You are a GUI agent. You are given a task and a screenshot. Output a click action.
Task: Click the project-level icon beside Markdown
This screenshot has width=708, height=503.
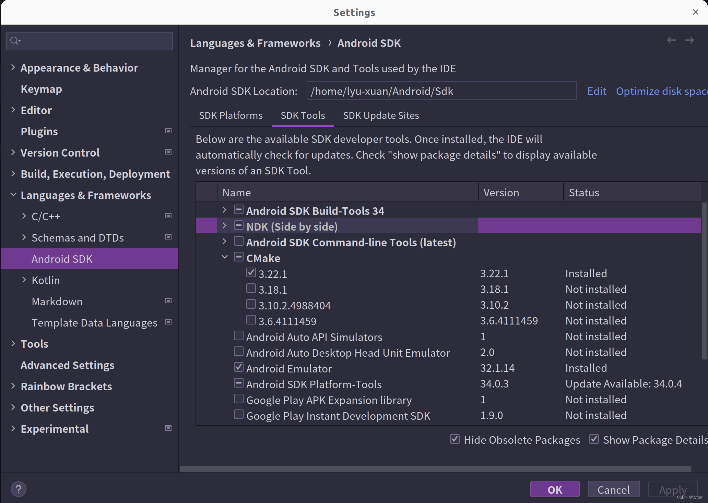(x=168, y=300)
